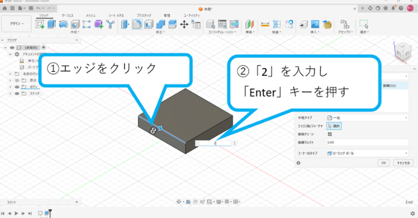Select the highlighted Fillet tool
The image size is (418, 218).
point(137,24)
